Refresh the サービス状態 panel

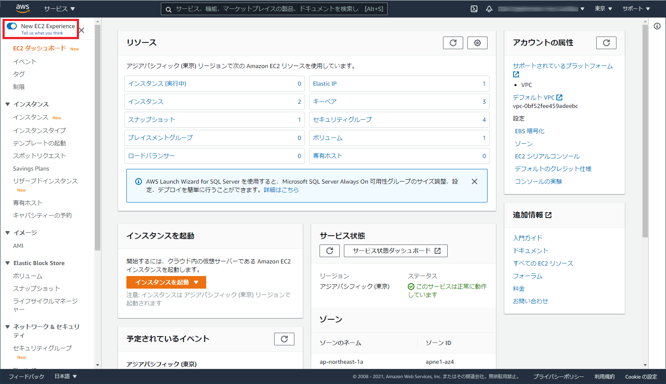330,251
